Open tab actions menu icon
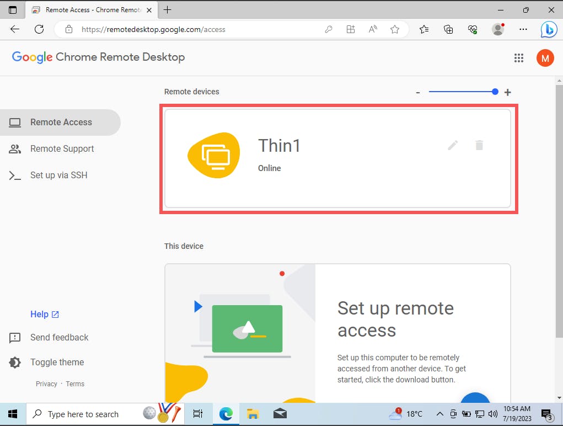 click(x=13, y=10)
